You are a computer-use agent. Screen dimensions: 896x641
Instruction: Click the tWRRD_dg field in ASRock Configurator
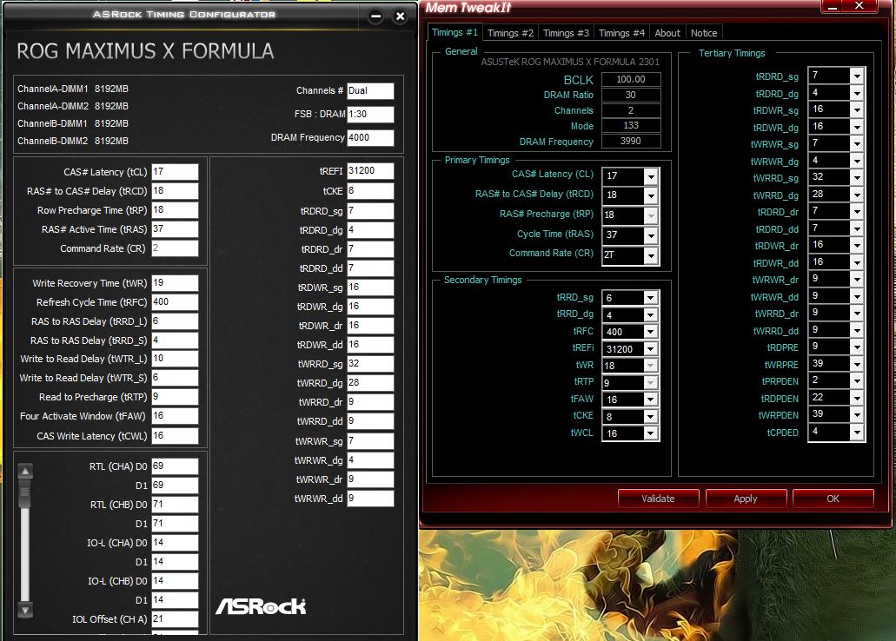pos(370,383)
